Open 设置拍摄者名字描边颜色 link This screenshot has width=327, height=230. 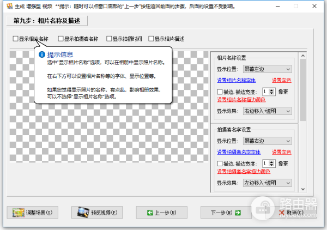(244, 171)
